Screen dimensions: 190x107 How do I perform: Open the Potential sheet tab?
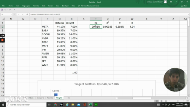tap(50, 98)
